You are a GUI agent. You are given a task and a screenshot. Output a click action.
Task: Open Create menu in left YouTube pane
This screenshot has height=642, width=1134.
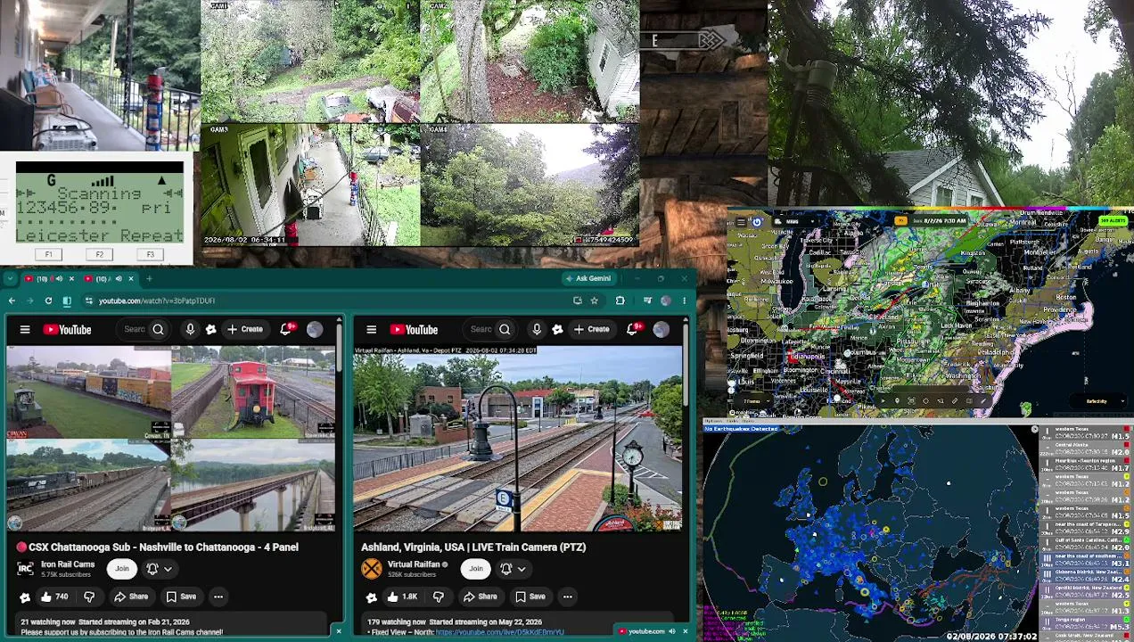click(x=244, y=330)
